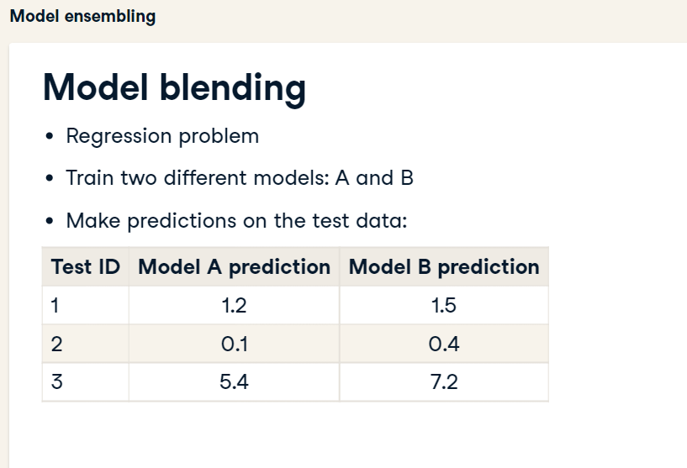
Task: Click the 'Make predictions on the test data' text
Action: 236,220
